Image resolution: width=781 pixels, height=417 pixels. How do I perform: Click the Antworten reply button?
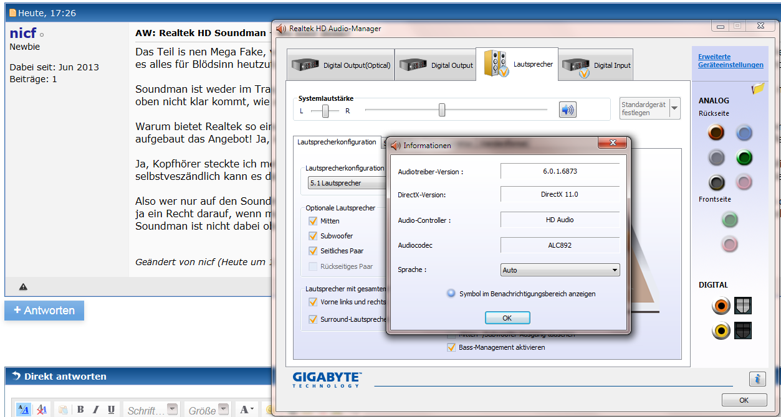[44, 311]
